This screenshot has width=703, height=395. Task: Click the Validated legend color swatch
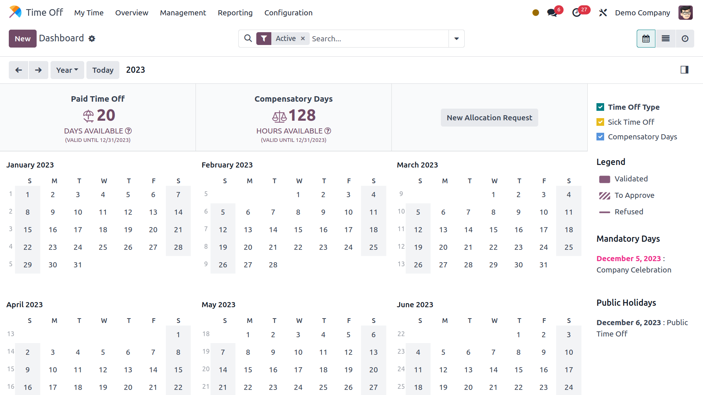(604, 179)
